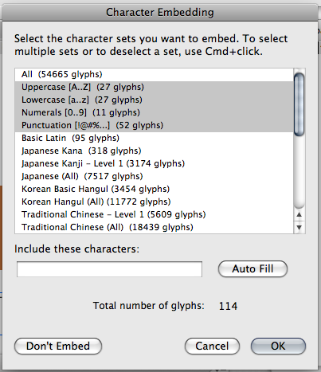
Task: Select Japanese Kanji - Level 1
Action: coord(155,163)
